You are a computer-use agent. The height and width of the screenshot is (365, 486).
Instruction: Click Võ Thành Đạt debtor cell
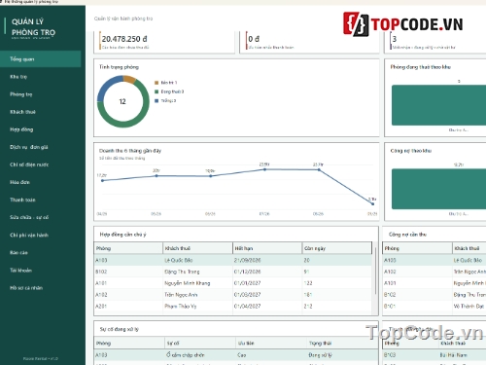pos(469,306)
